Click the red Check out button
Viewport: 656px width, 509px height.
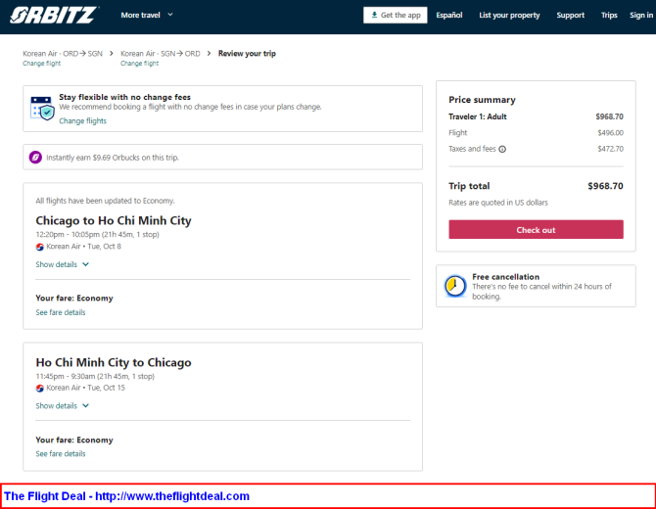(x=536, y=230)
